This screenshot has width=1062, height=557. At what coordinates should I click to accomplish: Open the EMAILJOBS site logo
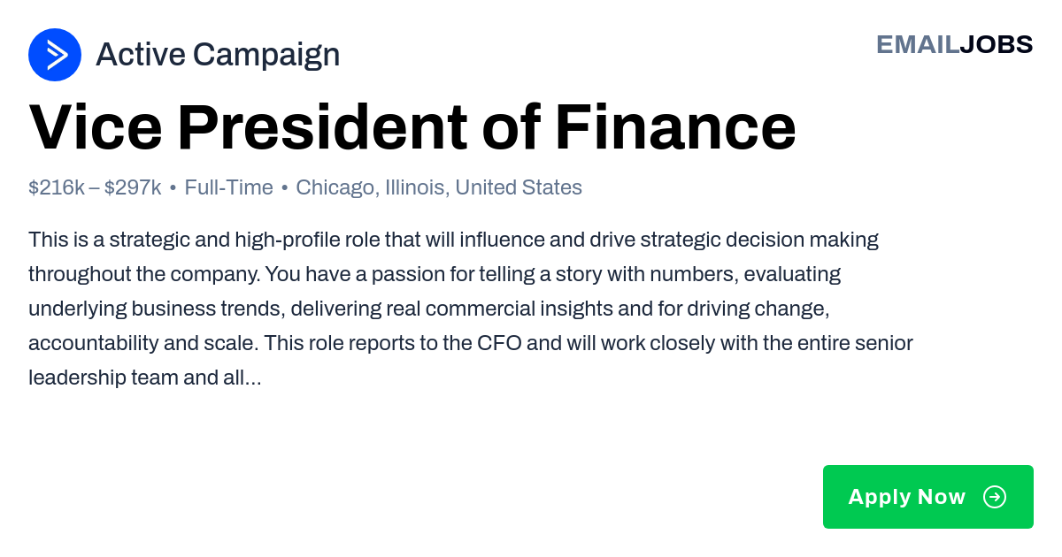pos(954,44)
